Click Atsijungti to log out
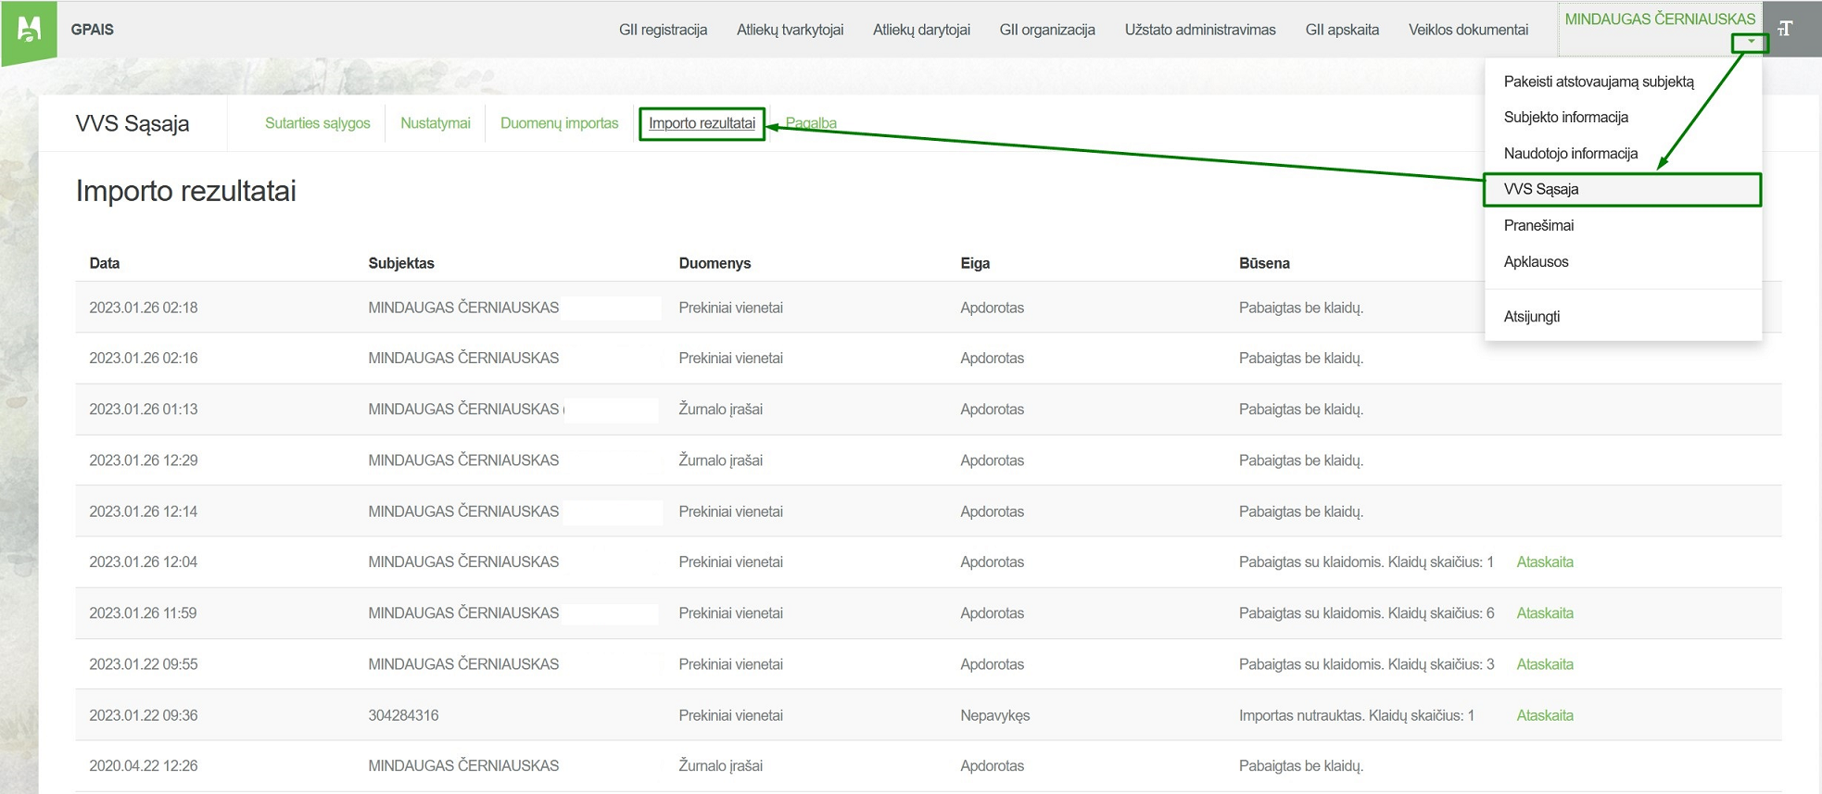The image size is (1822, 794). point(1531,317)
